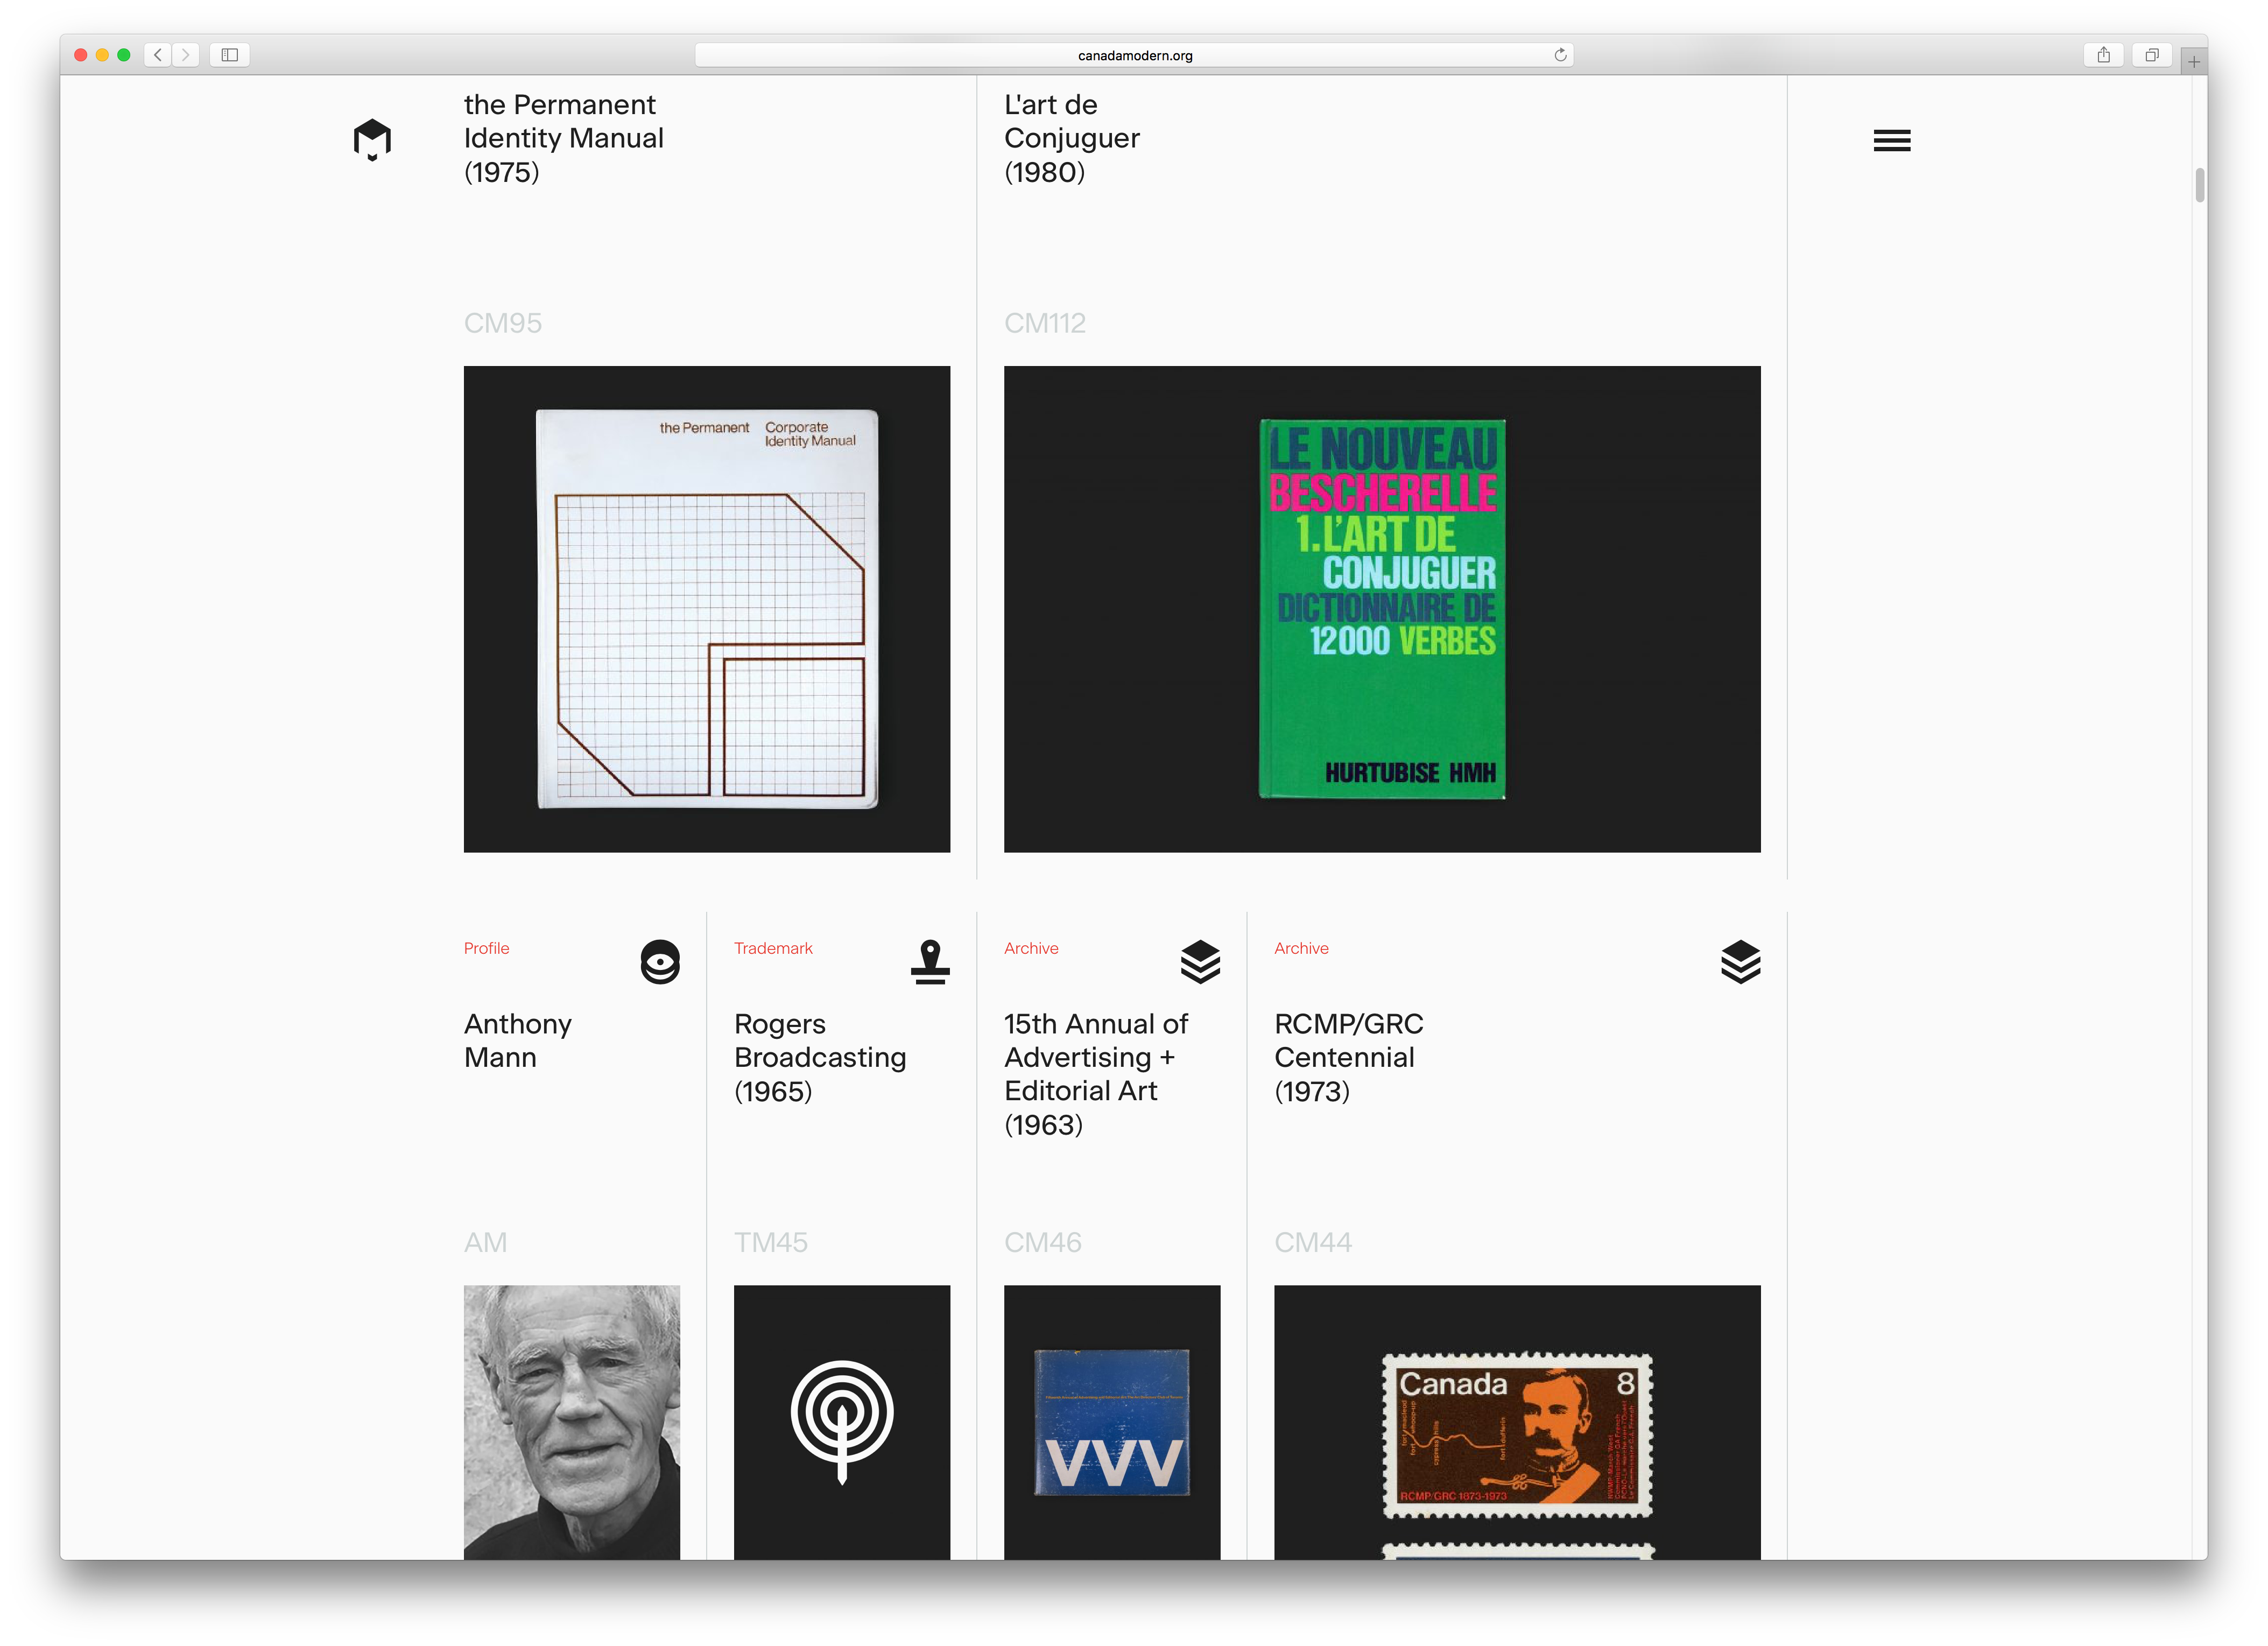Click the Archive layers icon for 15th Annual

tap(1200, 962)
